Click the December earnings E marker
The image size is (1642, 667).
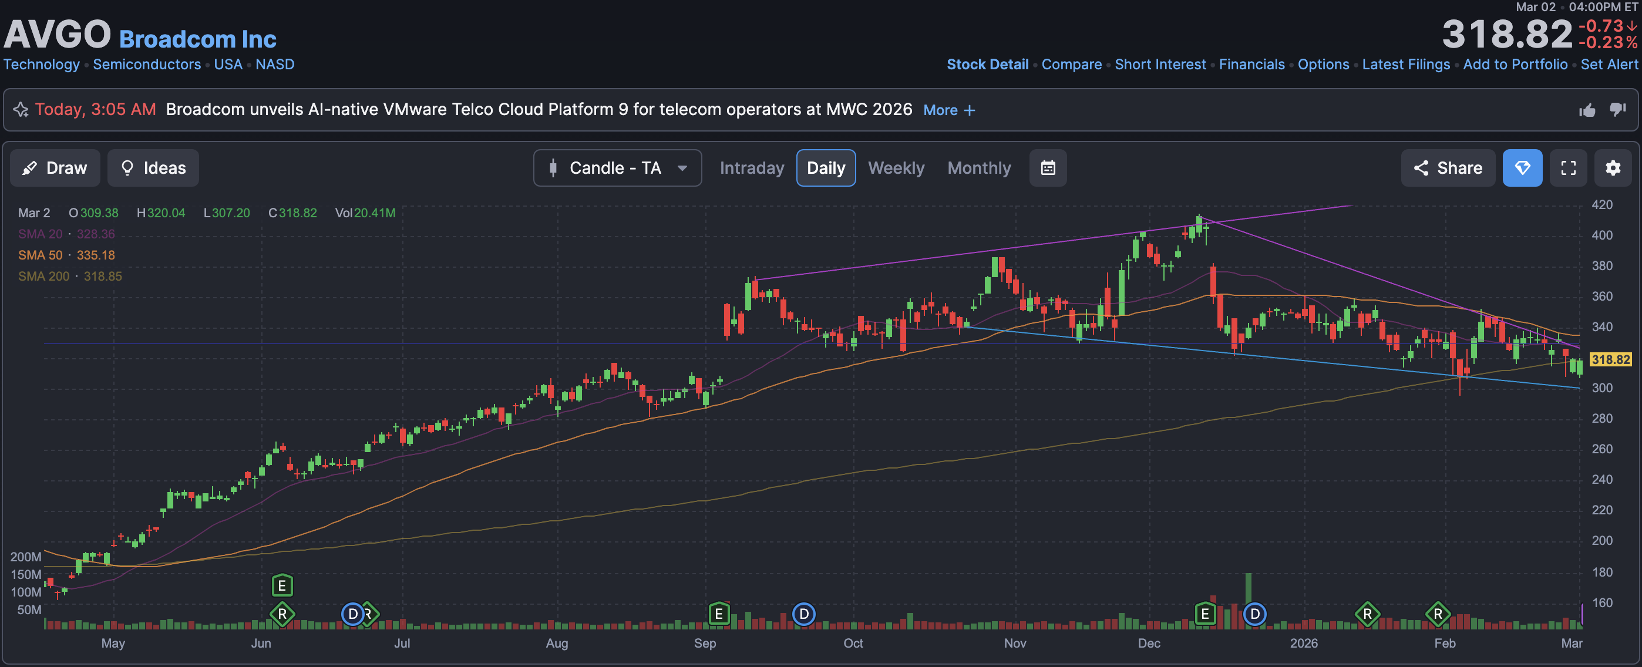pos(1204,614)
